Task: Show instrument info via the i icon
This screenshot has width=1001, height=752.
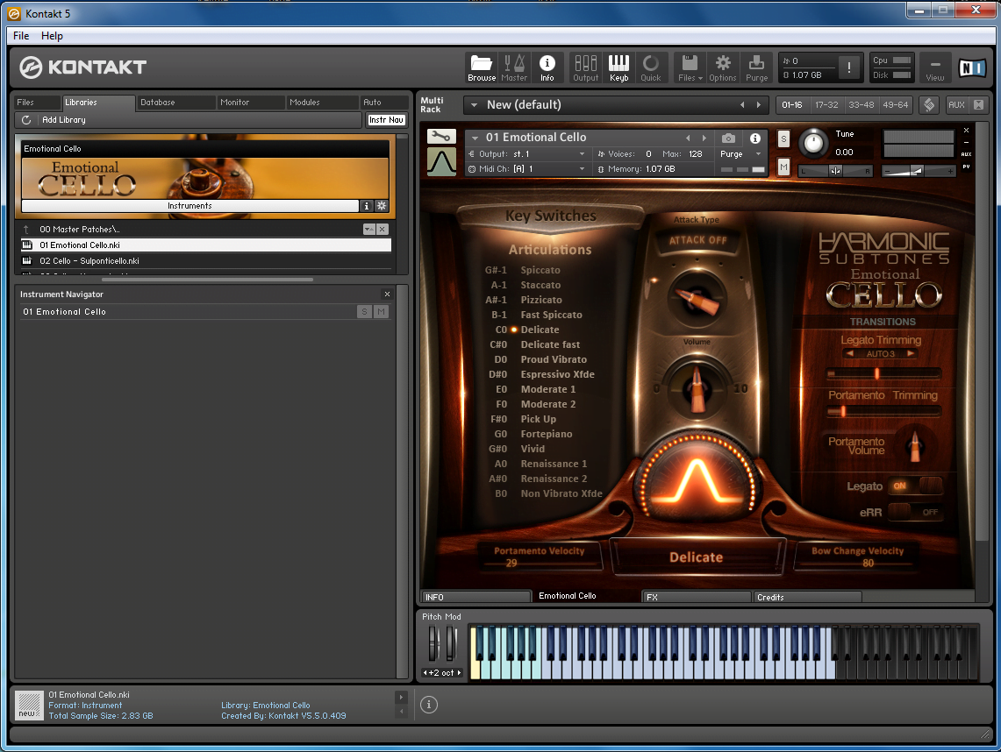Action: 755,138
